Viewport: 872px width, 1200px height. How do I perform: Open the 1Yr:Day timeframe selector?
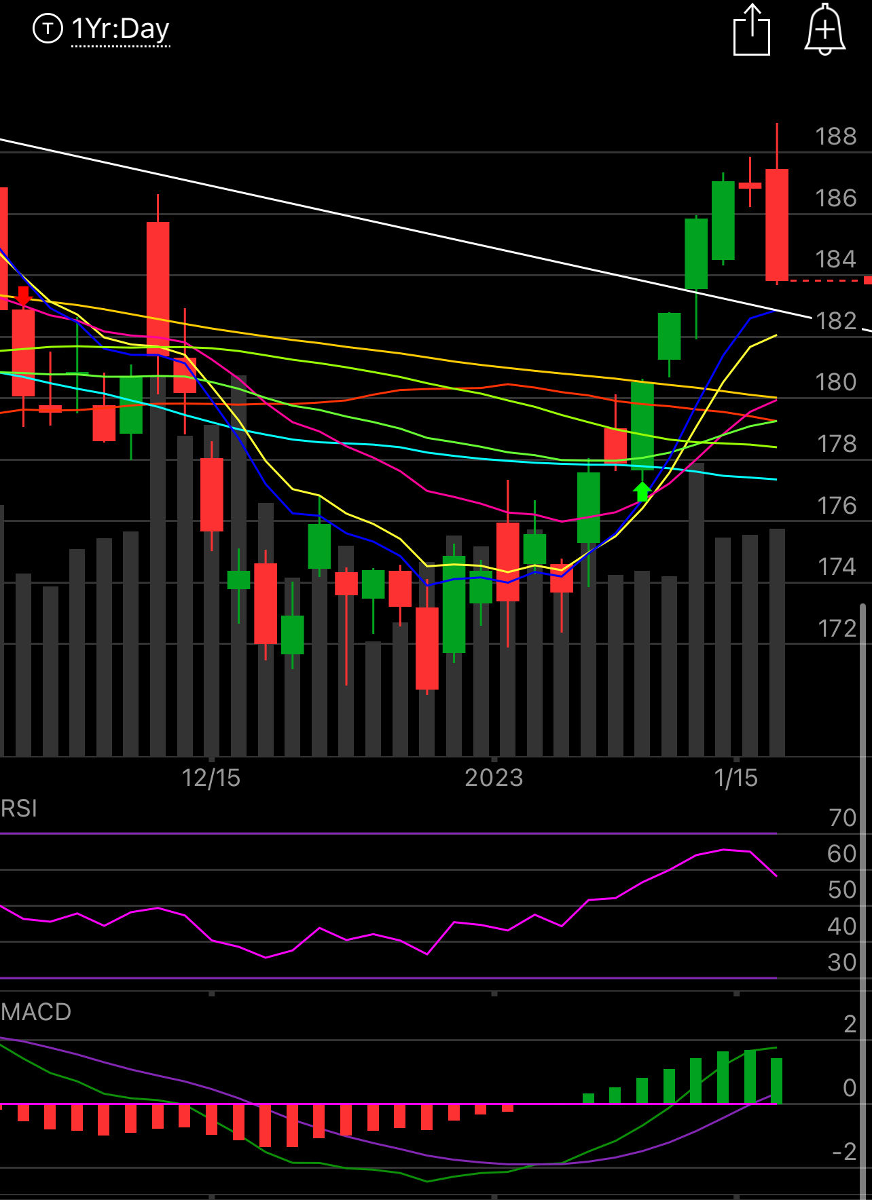(x=120, y=29)
